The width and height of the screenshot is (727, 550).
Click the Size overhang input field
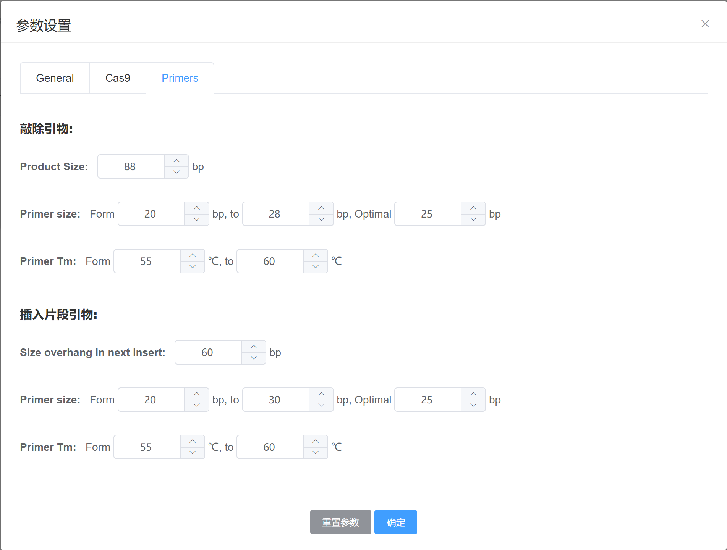pyautogui.click(x=208, y=352)
